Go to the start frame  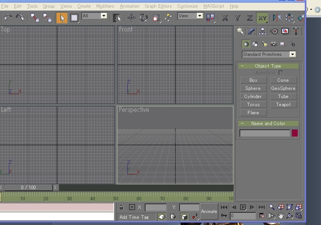pyautogui.click(x=224, y=207)
